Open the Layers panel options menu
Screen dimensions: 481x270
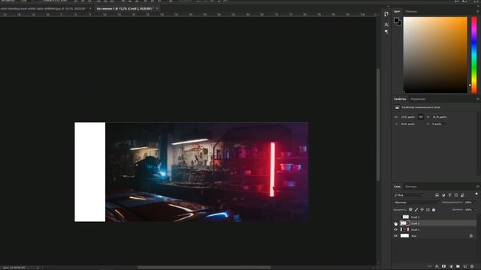(x=478, y=187)
